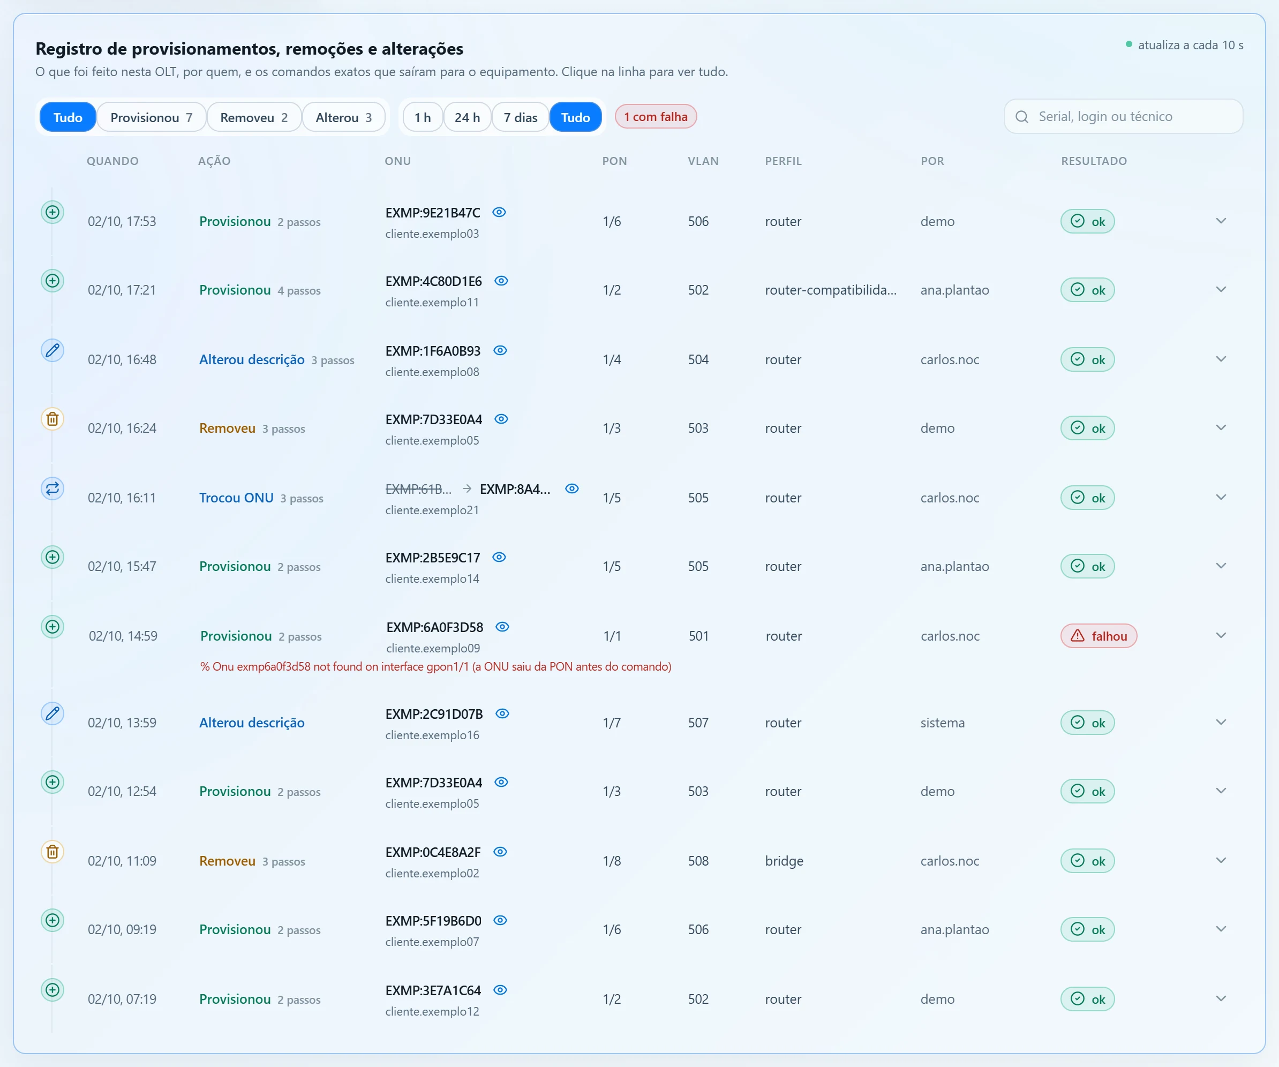Click the ok check icon for EXMP:9E21B47C
1279x1067 pixels.
(1078, 221)
